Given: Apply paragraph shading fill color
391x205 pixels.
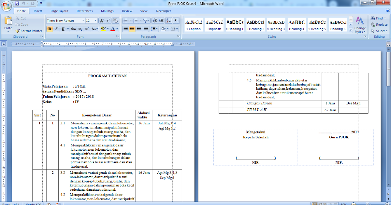Looking at the screenshot, I should click(x=164, y=29).
